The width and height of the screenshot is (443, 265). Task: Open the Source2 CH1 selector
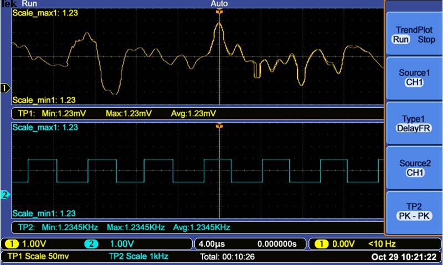click(414, 168)
